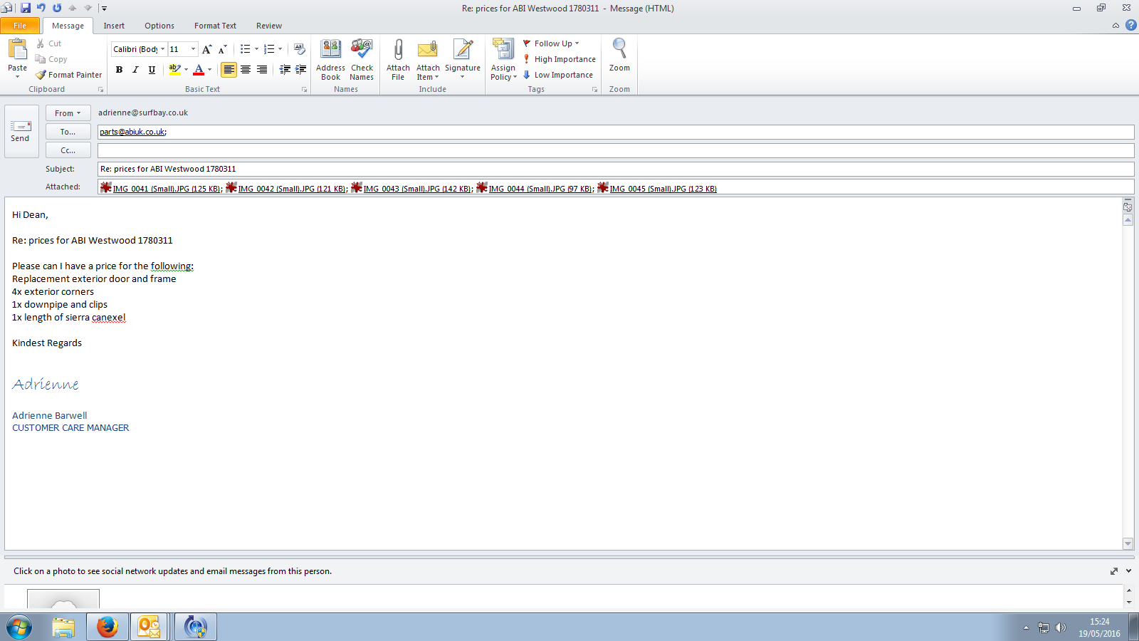Open the Windows Start menu

click(x=19, y=627)
